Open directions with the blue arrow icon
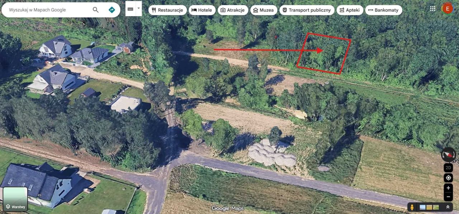459x214 pixels. pos(112,10)
